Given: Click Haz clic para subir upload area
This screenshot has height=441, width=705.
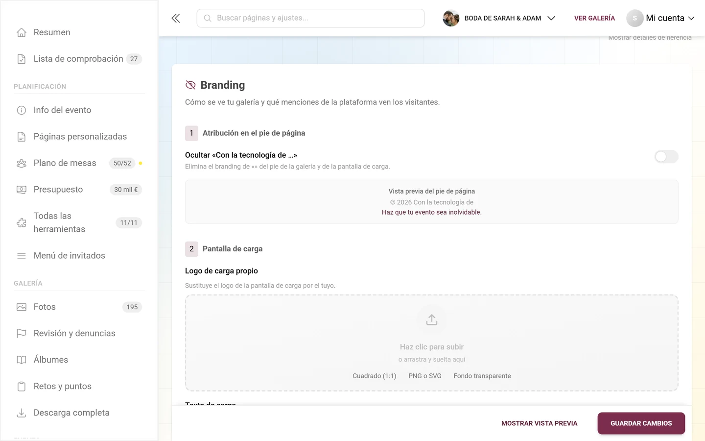Looking at the screenshot, I should coord(432,343).
